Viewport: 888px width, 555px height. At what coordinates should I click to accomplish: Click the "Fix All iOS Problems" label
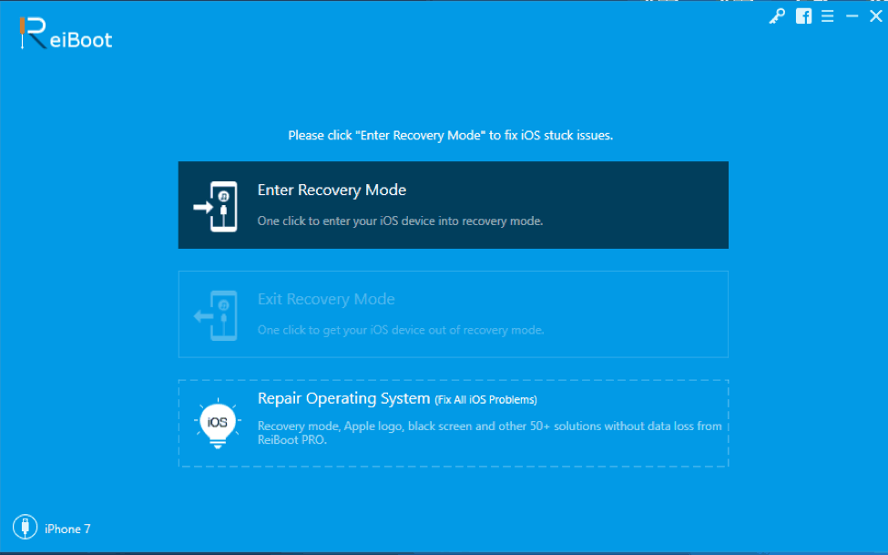pos(486,400)
